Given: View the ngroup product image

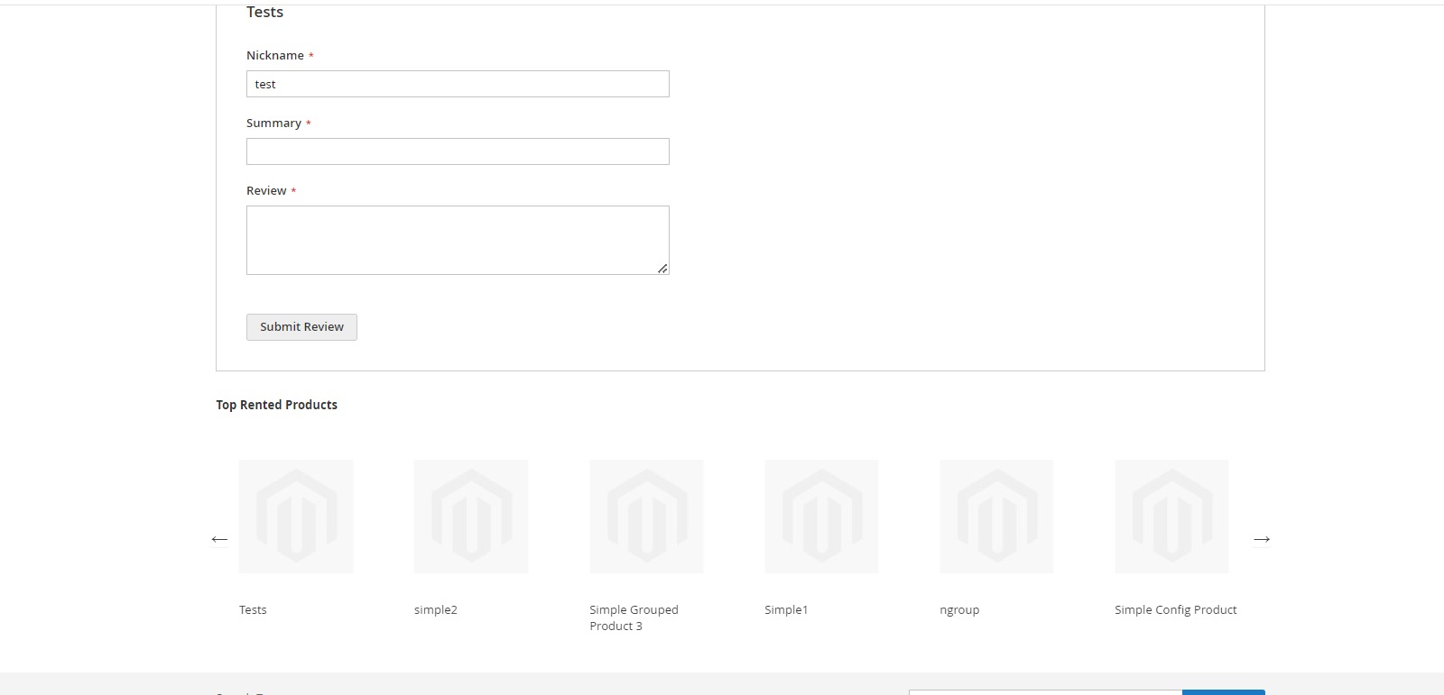Looking at the screenshot, I should [x=996, y=517].
